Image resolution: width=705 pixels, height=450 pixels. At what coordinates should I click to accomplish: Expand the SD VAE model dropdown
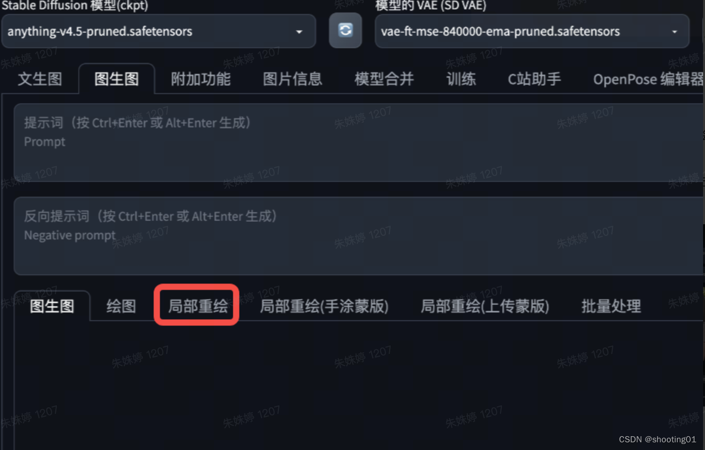(x=532, y=31)
